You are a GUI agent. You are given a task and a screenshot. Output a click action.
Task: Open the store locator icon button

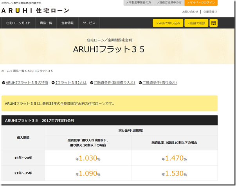coord(213,23)
